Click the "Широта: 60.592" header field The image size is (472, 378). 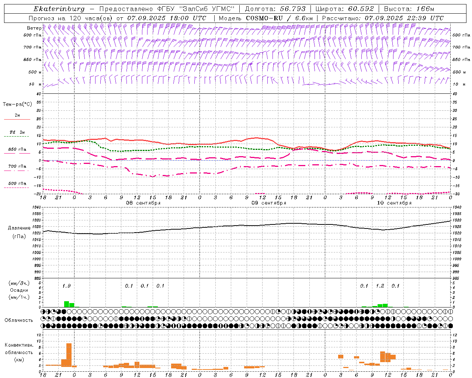point(344,9)
